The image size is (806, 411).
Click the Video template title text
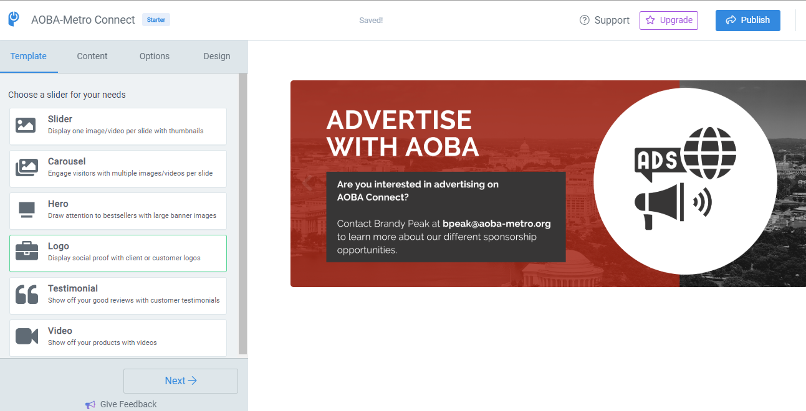(x=60, y=331)
